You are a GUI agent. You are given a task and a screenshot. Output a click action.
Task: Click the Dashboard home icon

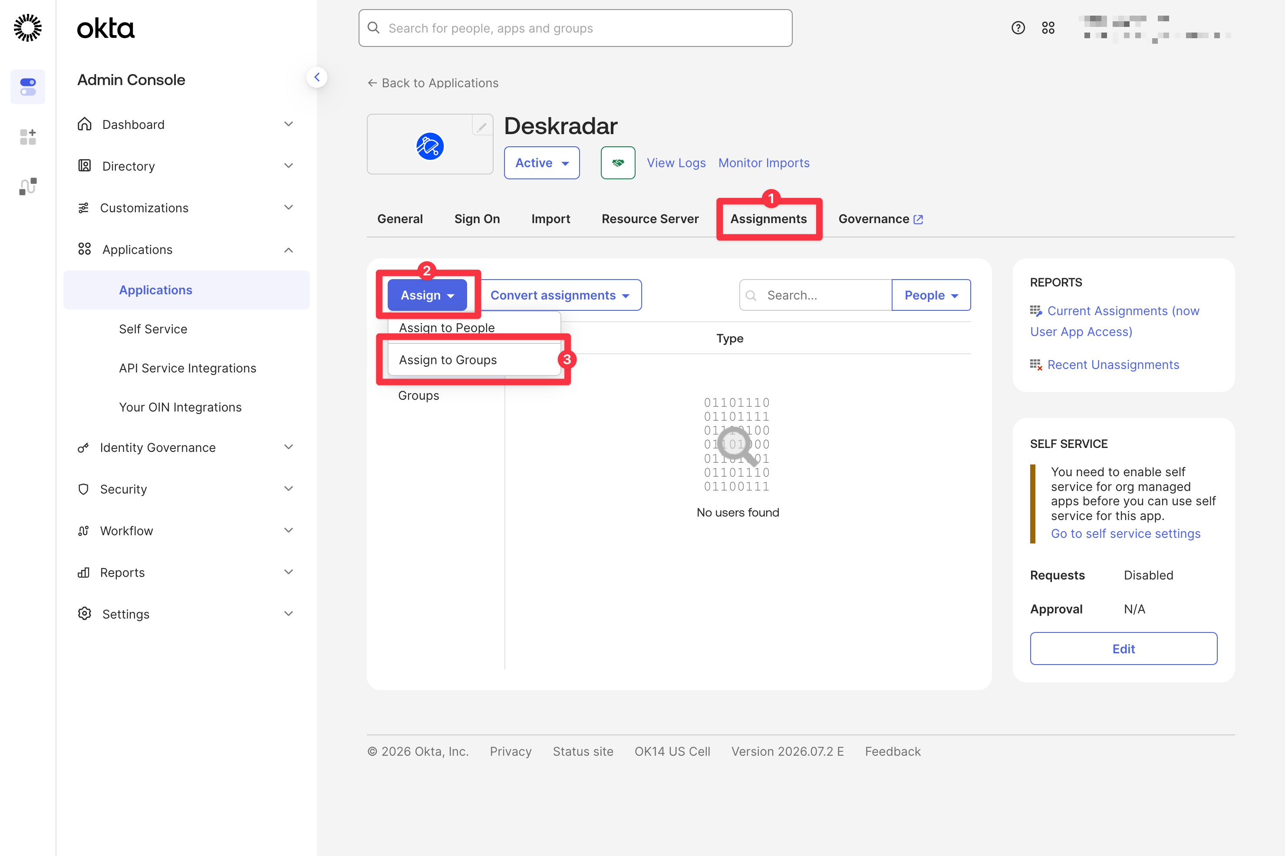pos(84,124)
